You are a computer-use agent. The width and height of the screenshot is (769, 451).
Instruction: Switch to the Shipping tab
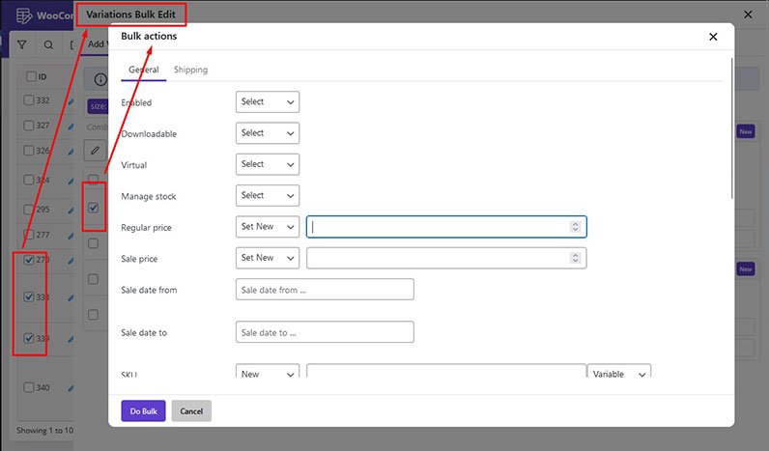click(x=190, y=70)
